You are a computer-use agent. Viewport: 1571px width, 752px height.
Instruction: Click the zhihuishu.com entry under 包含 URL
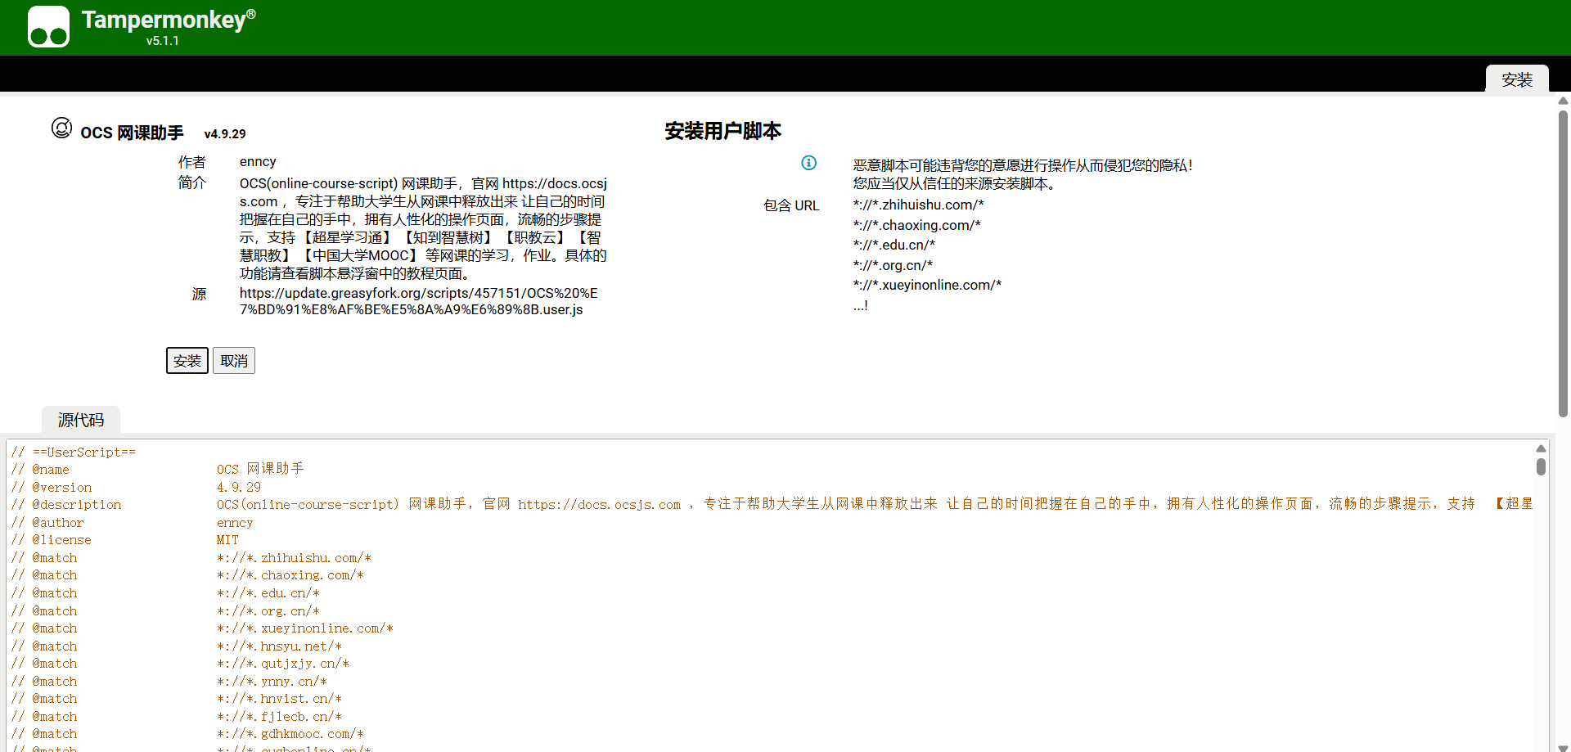click(x=918, y=205)
